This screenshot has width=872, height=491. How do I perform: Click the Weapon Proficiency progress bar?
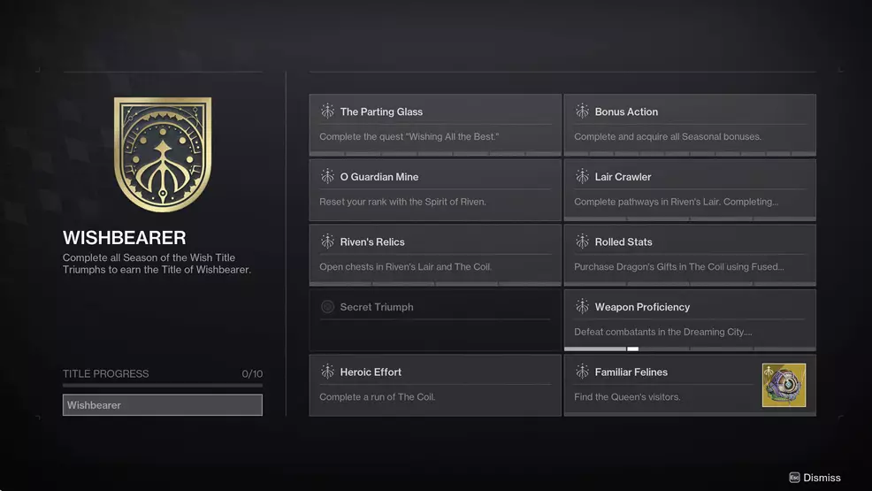pyautogui.click(x=689, y=349)
